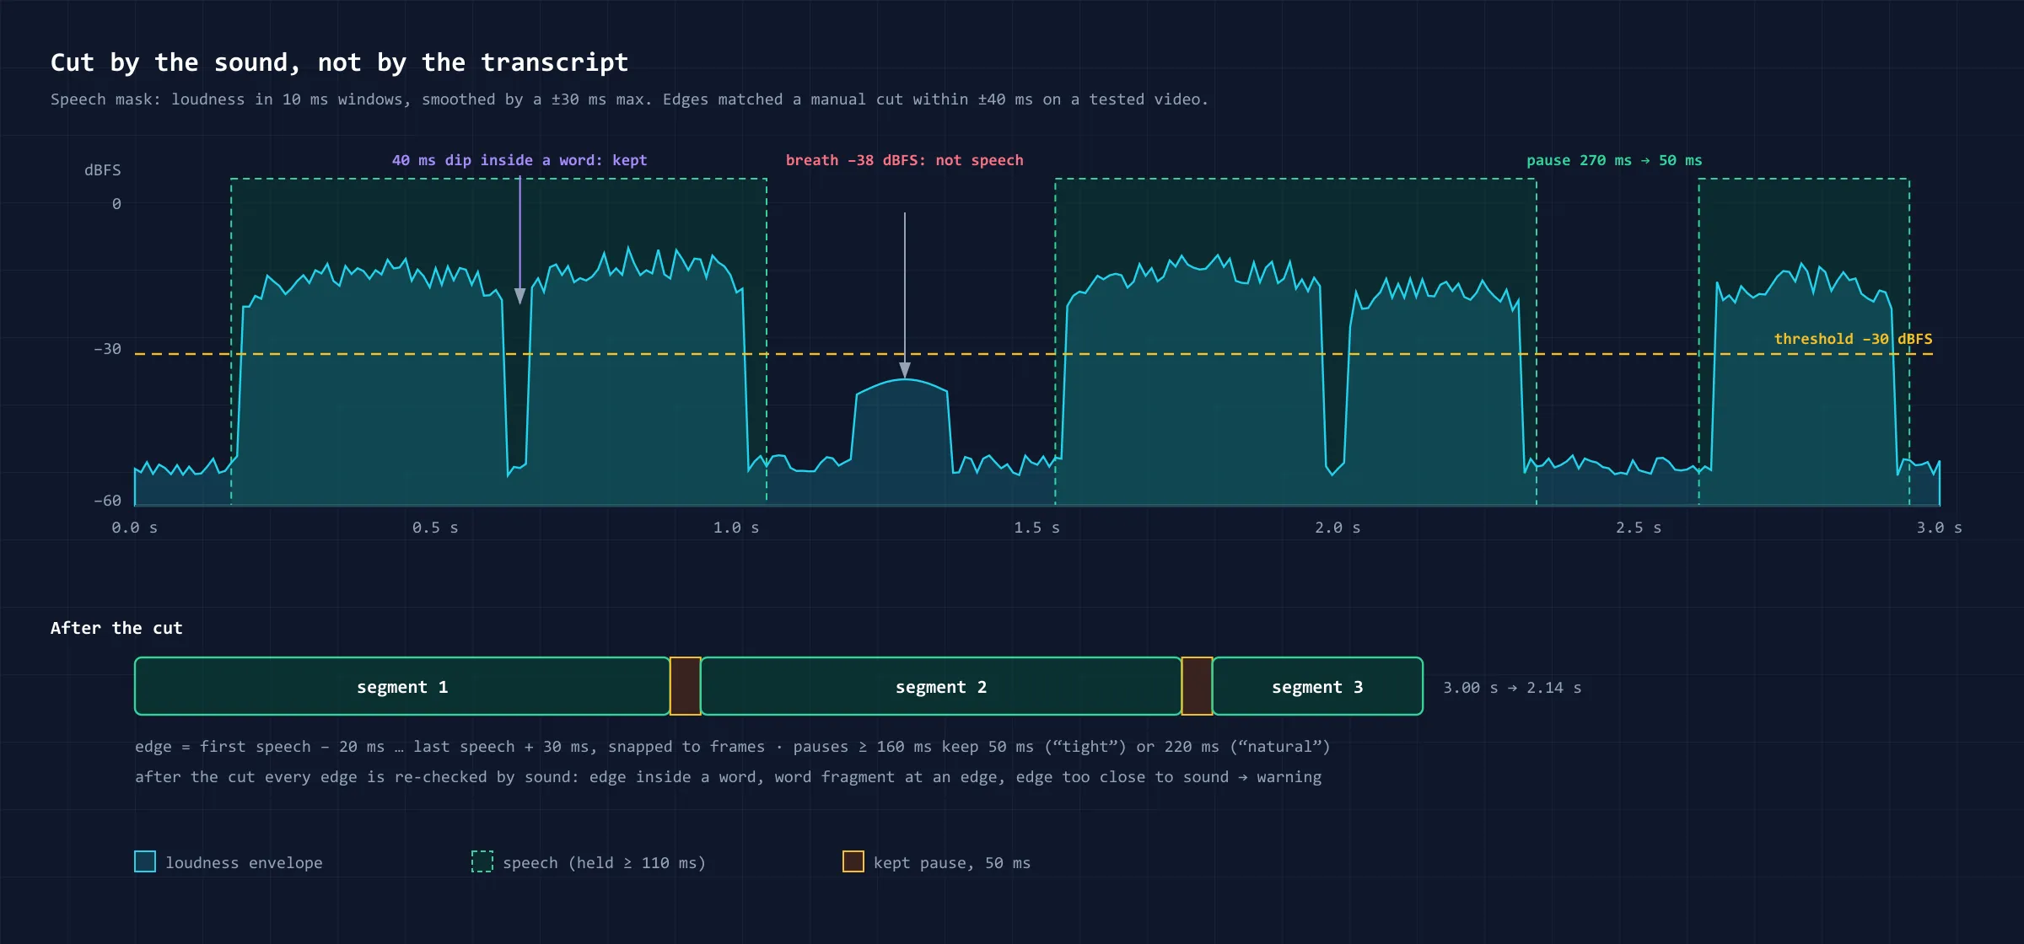Select the segment 1 bar

[402, 686]
